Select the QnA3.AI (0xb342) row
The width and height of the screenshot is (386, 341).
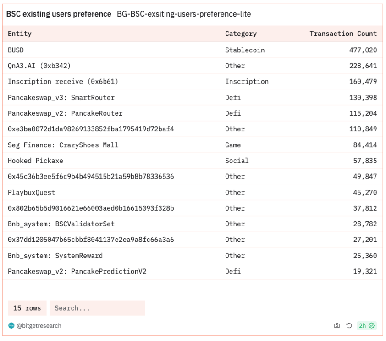(193, 66)
